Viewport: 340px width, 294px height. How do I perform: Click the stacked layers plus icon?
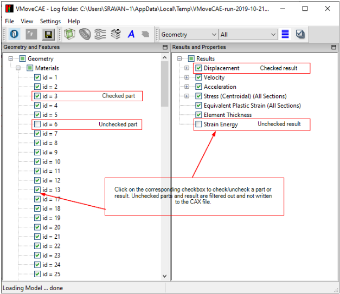tap(116, 34)
